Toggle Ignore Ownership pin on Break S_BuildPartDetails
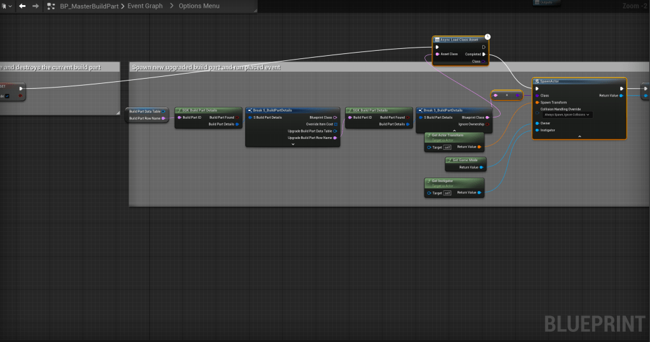The image size is (650, 342). pos(487,124)
